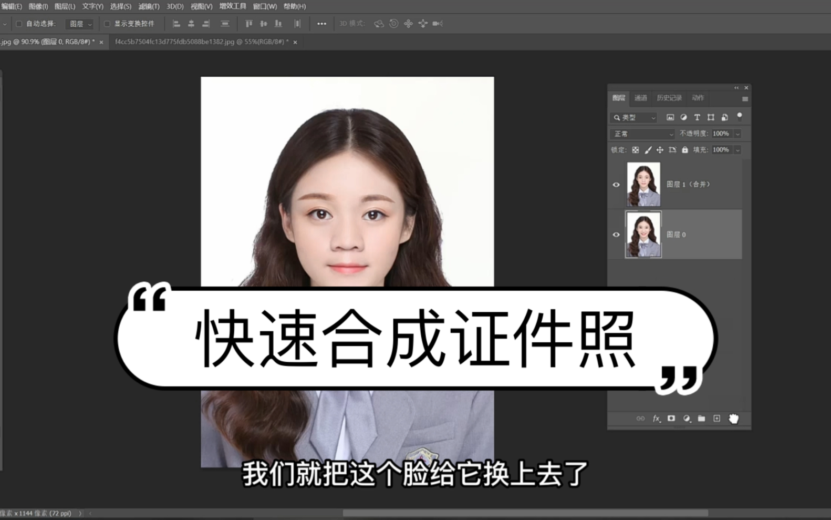
Task: Click the align top edges icon
Action: tap(249, 24)
